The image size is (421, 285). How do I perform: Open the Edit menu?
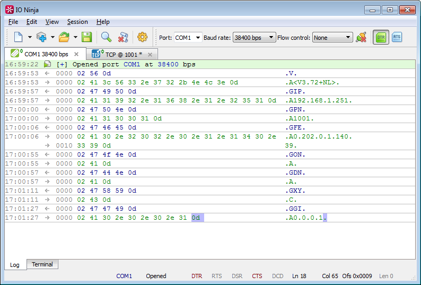click(32, 22)
